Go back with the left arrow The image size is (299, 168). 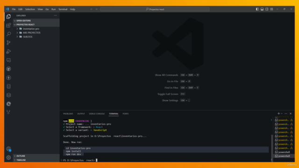[x=92, y=9]
